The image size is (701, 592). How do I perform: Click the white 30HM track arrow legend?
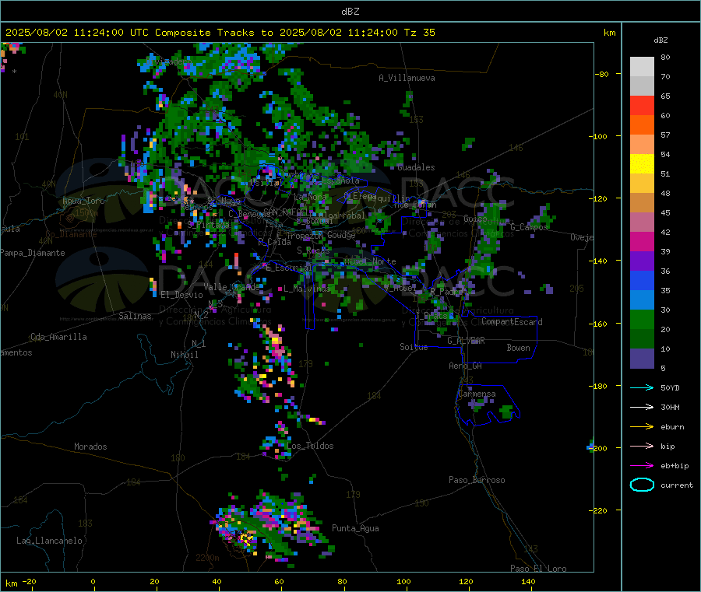click(x=642, y=407)
